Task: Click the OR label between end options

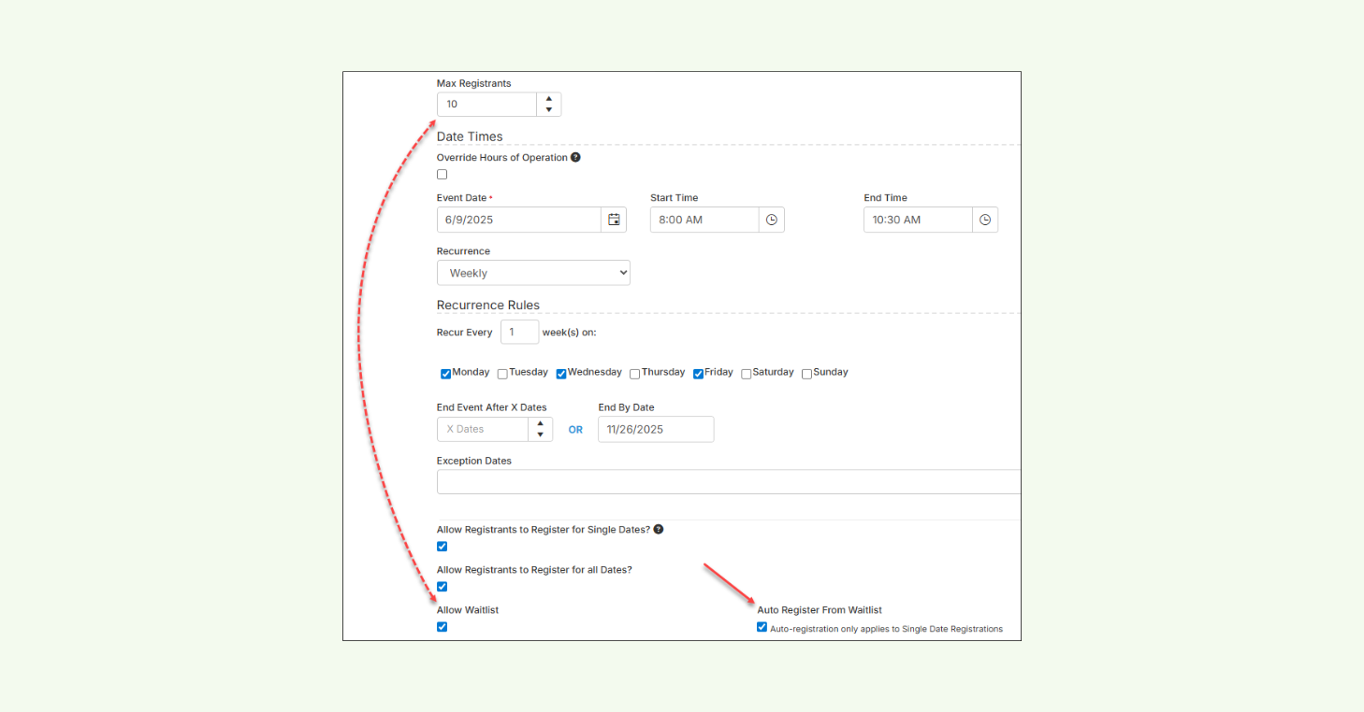Action: click(x=575, y=429)
